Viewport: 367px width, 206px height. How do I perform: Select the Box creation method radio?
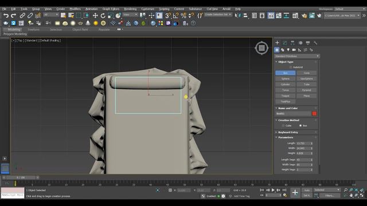click(300, 126)
